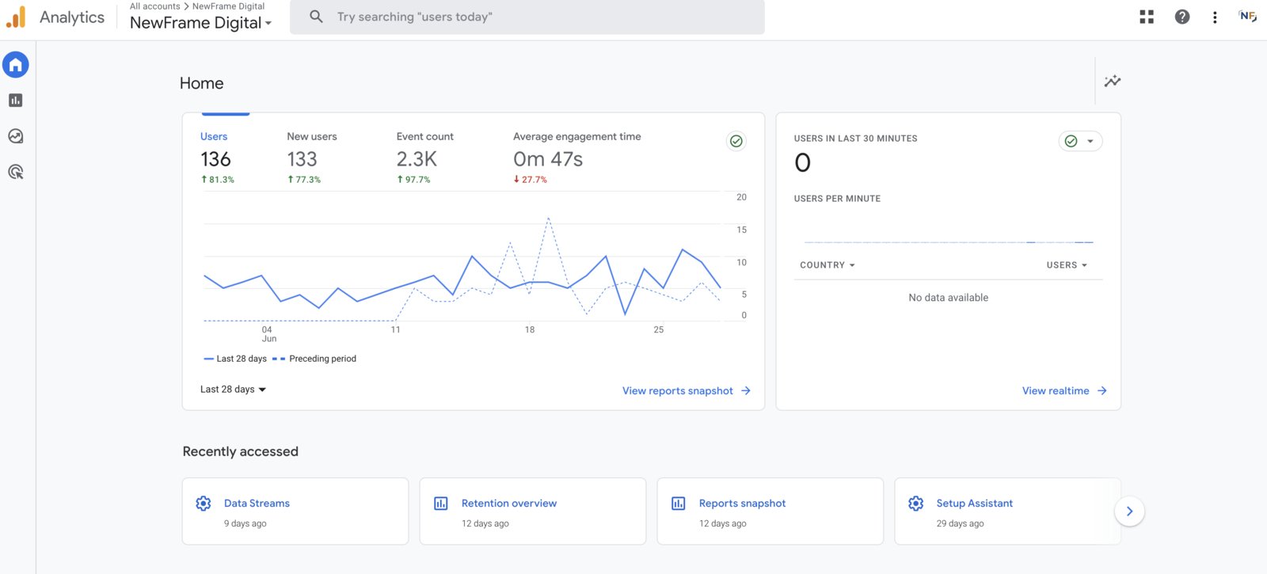Open the realtime card status dropdown
Image resolution: width=1267 pixels, height=574 pixels.
tap(1081, 141)
